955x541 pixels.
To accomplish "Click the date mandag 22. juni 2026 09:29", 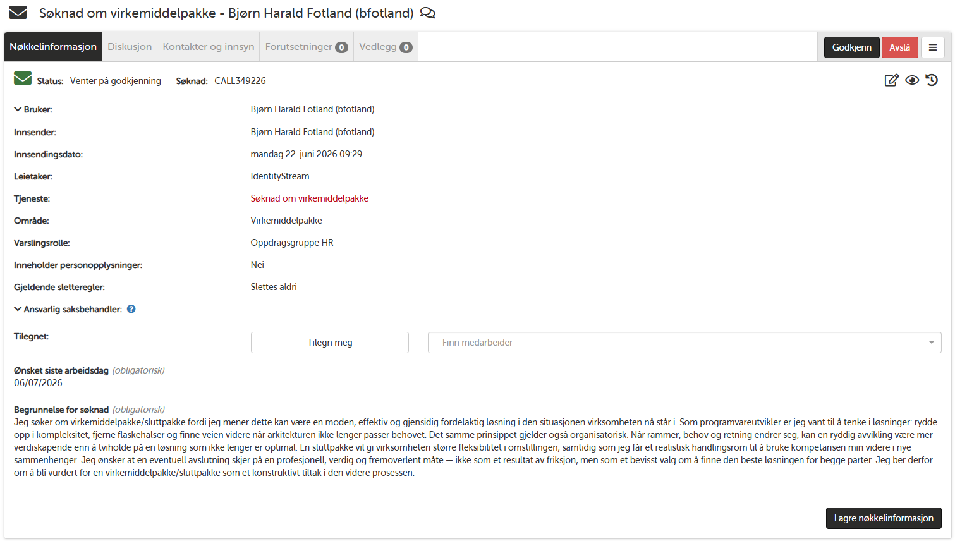I will [x=307, y=154].
